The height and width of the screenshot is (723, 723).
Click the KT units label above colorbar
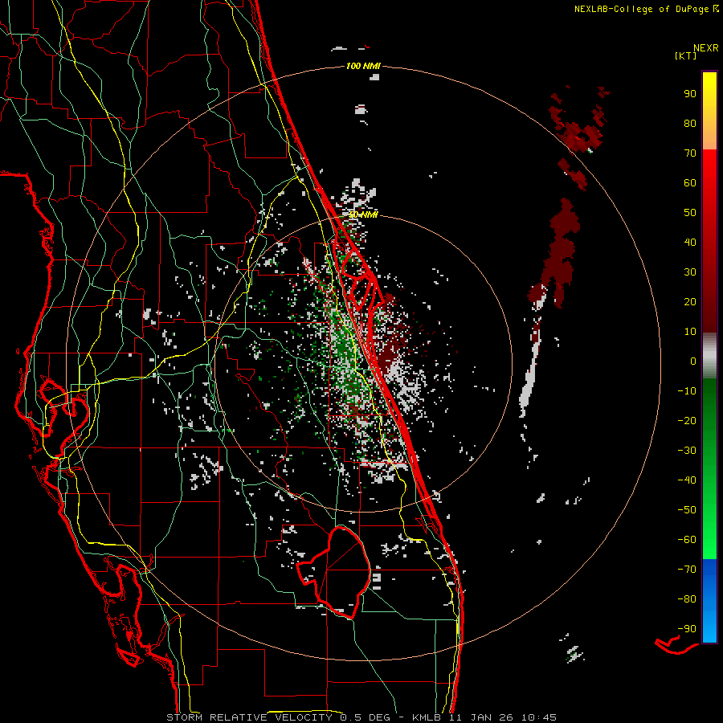685,55
